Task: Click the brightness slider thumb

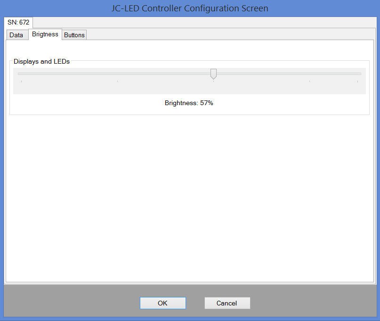Action: coord(213,74)
